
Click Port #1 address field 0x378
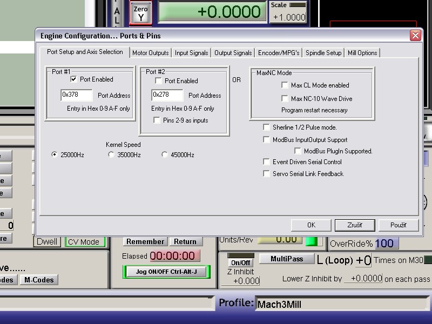[77, 96]
